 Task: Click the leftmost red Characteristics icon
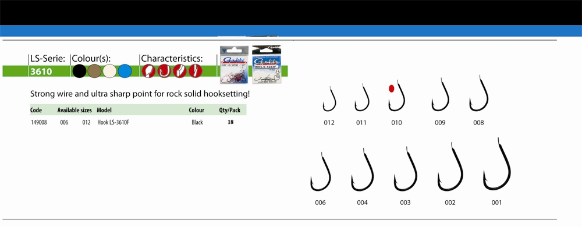(x=148, y=71)
